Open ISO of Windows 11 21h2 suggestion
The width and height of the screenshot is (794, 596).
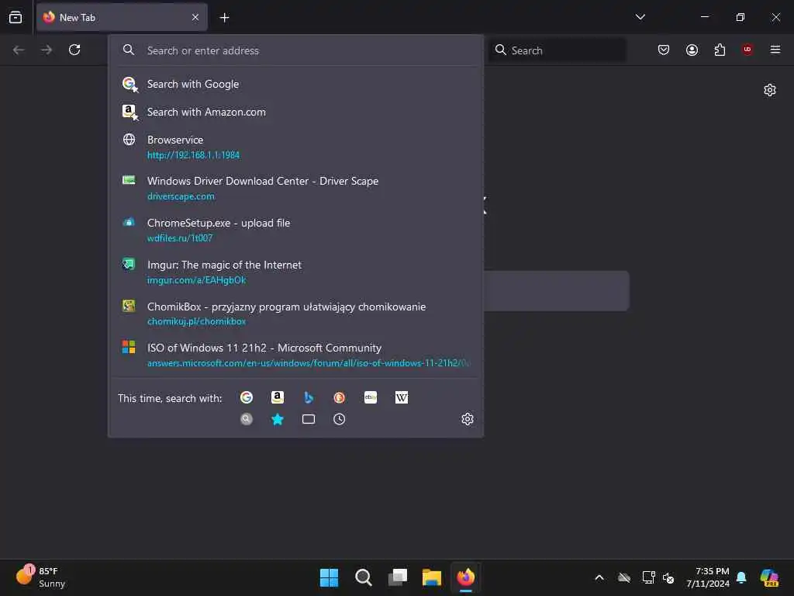pos(295,355)
